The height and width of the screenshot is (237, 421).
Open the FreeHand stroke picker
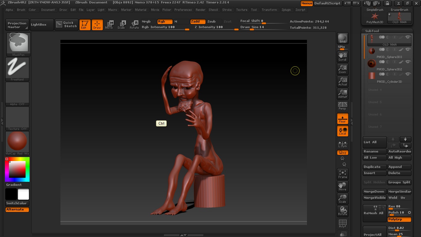pos(17,68)
